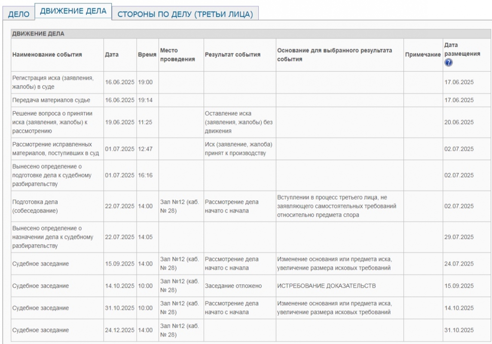
Task: Click the publication date 29.07.2025
Action: point(458,237)
